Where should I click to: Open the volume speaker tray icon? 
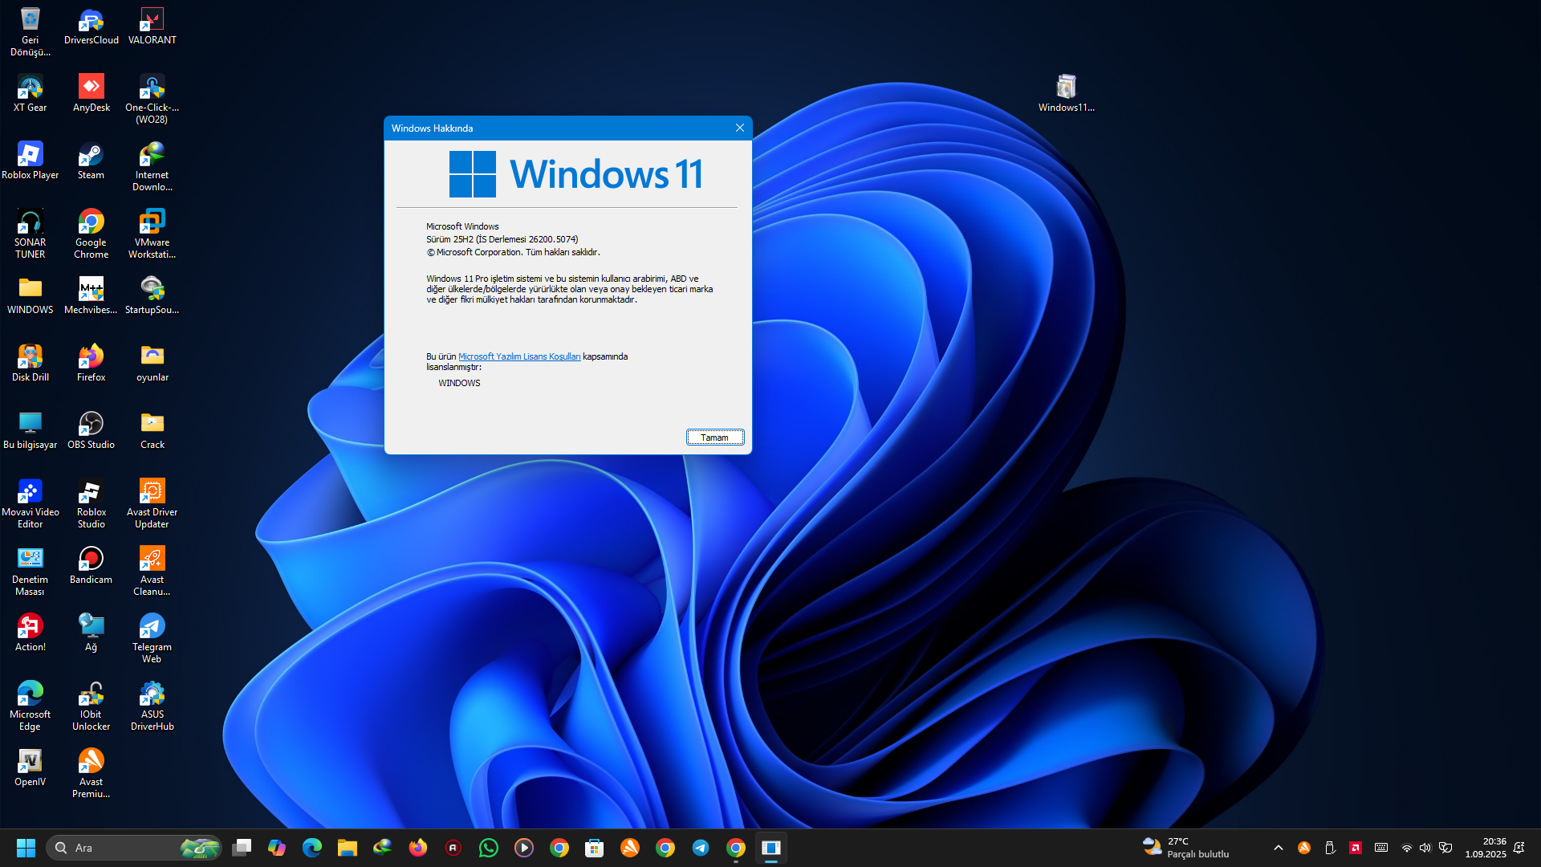click(x=1425, y=848)
